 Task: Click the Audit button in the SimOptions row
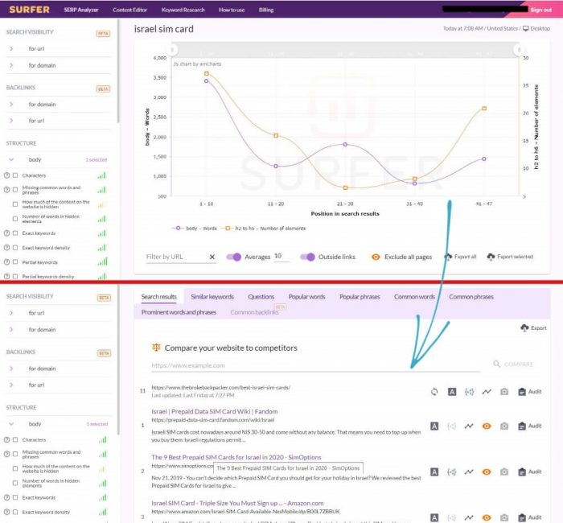pos(530,472)
